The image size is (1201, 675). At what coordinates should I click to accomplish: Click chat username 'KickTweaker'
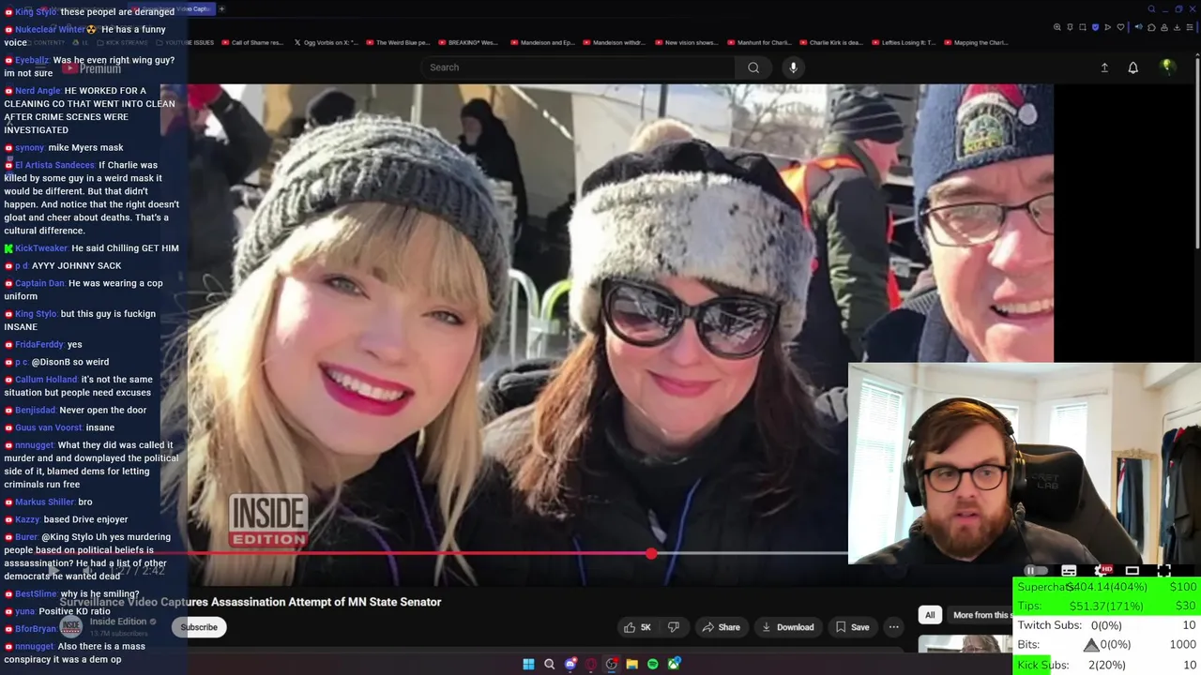click(41, 248)
